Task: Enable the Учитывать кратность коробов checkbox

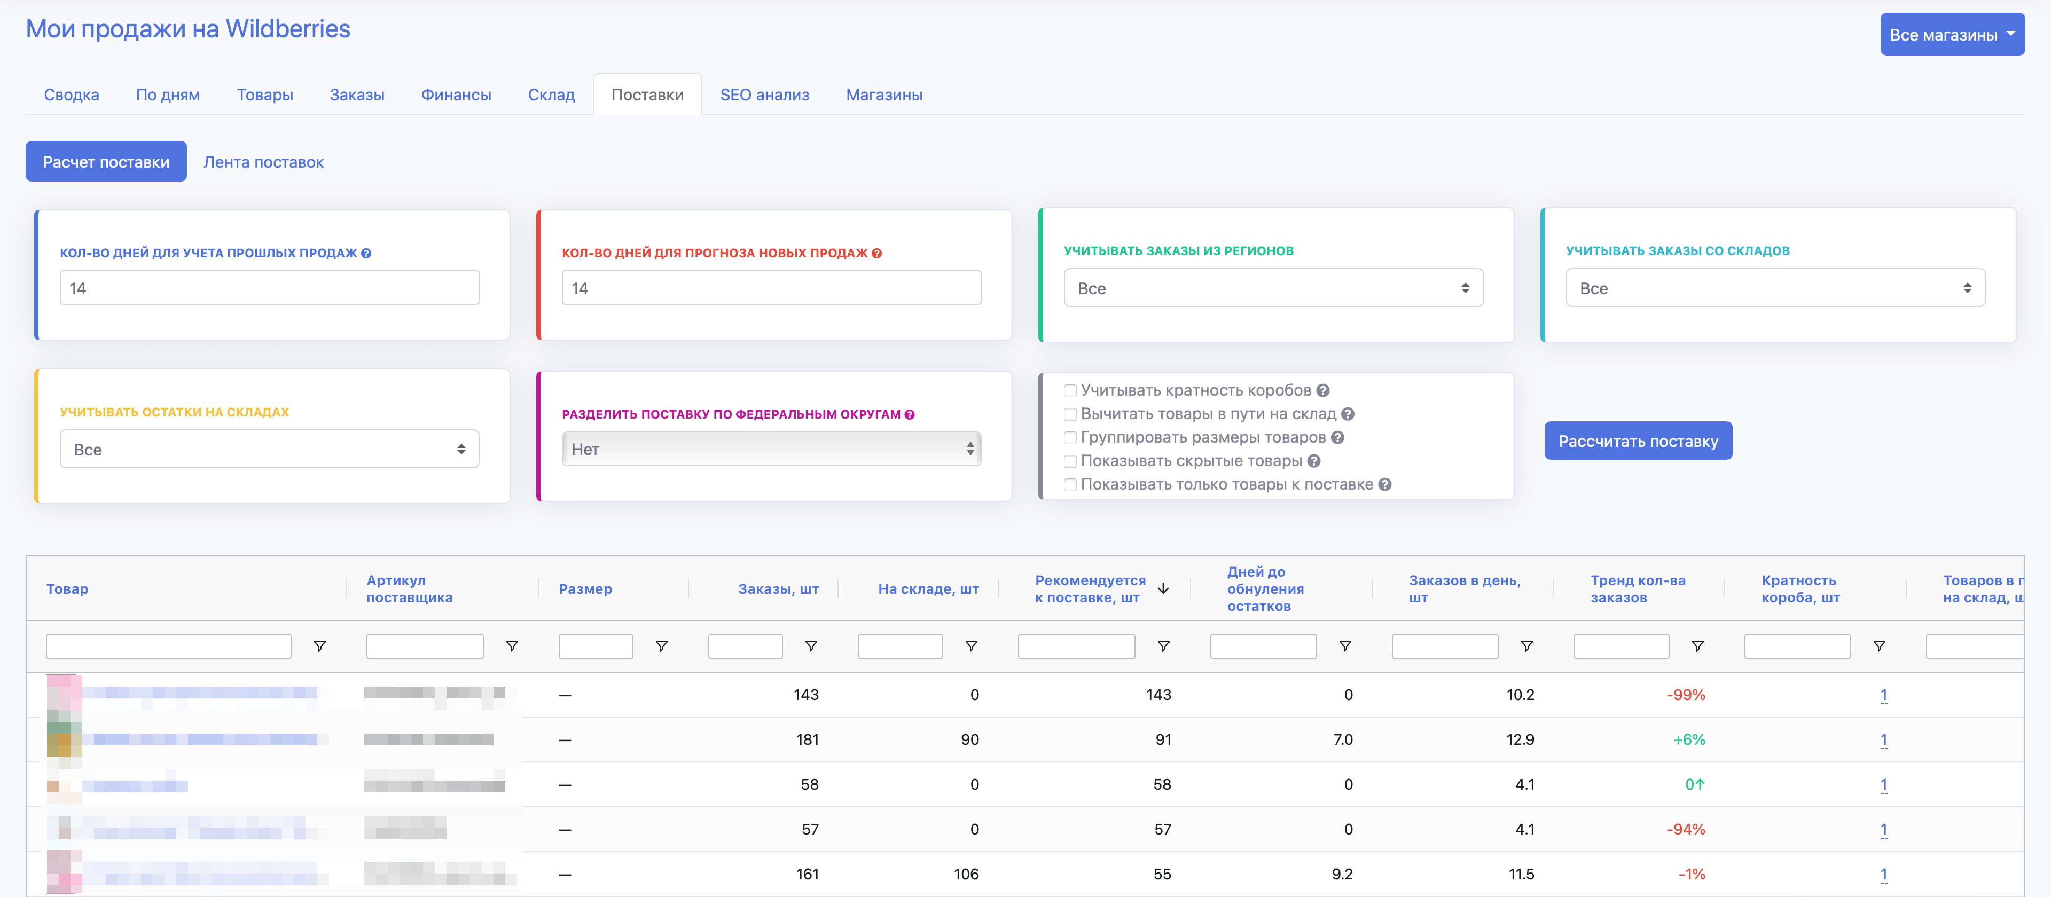Action: click(x=1070, y=390)
